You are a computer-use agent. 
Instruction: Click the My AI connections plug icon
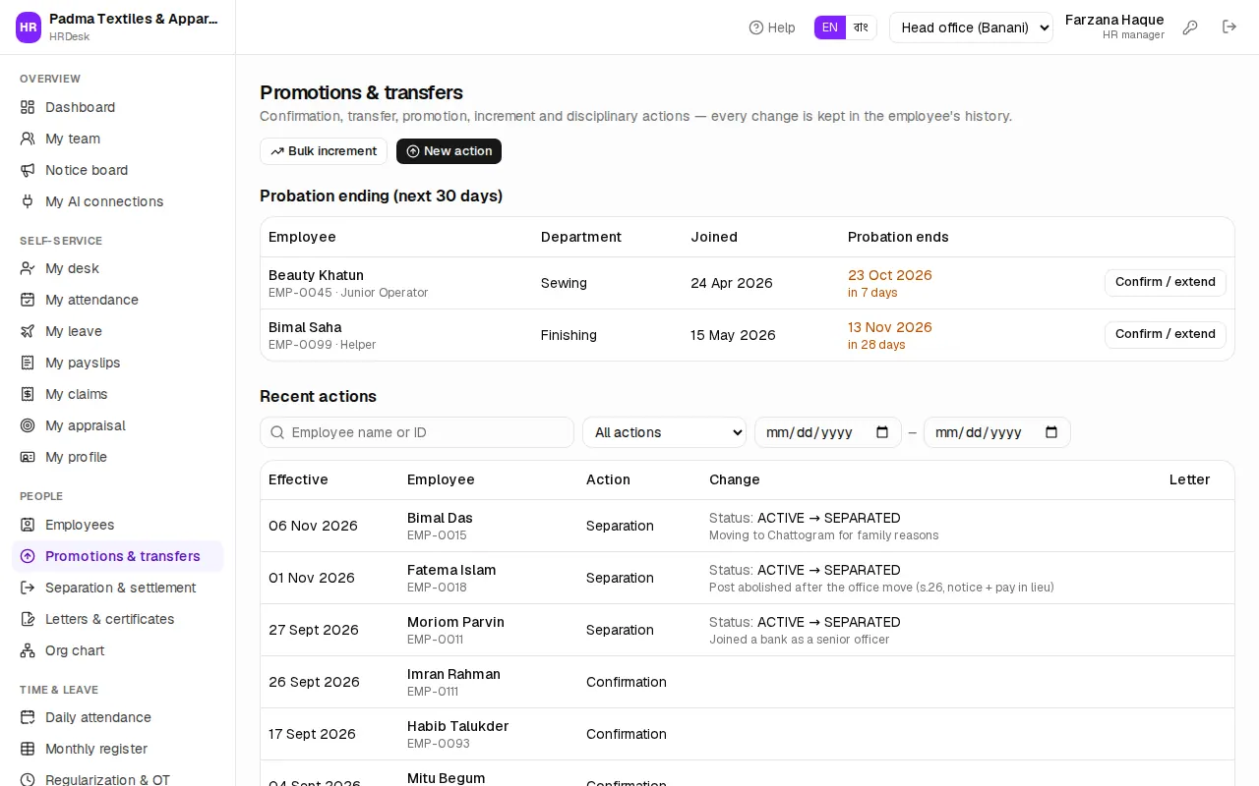coord(28,201)
